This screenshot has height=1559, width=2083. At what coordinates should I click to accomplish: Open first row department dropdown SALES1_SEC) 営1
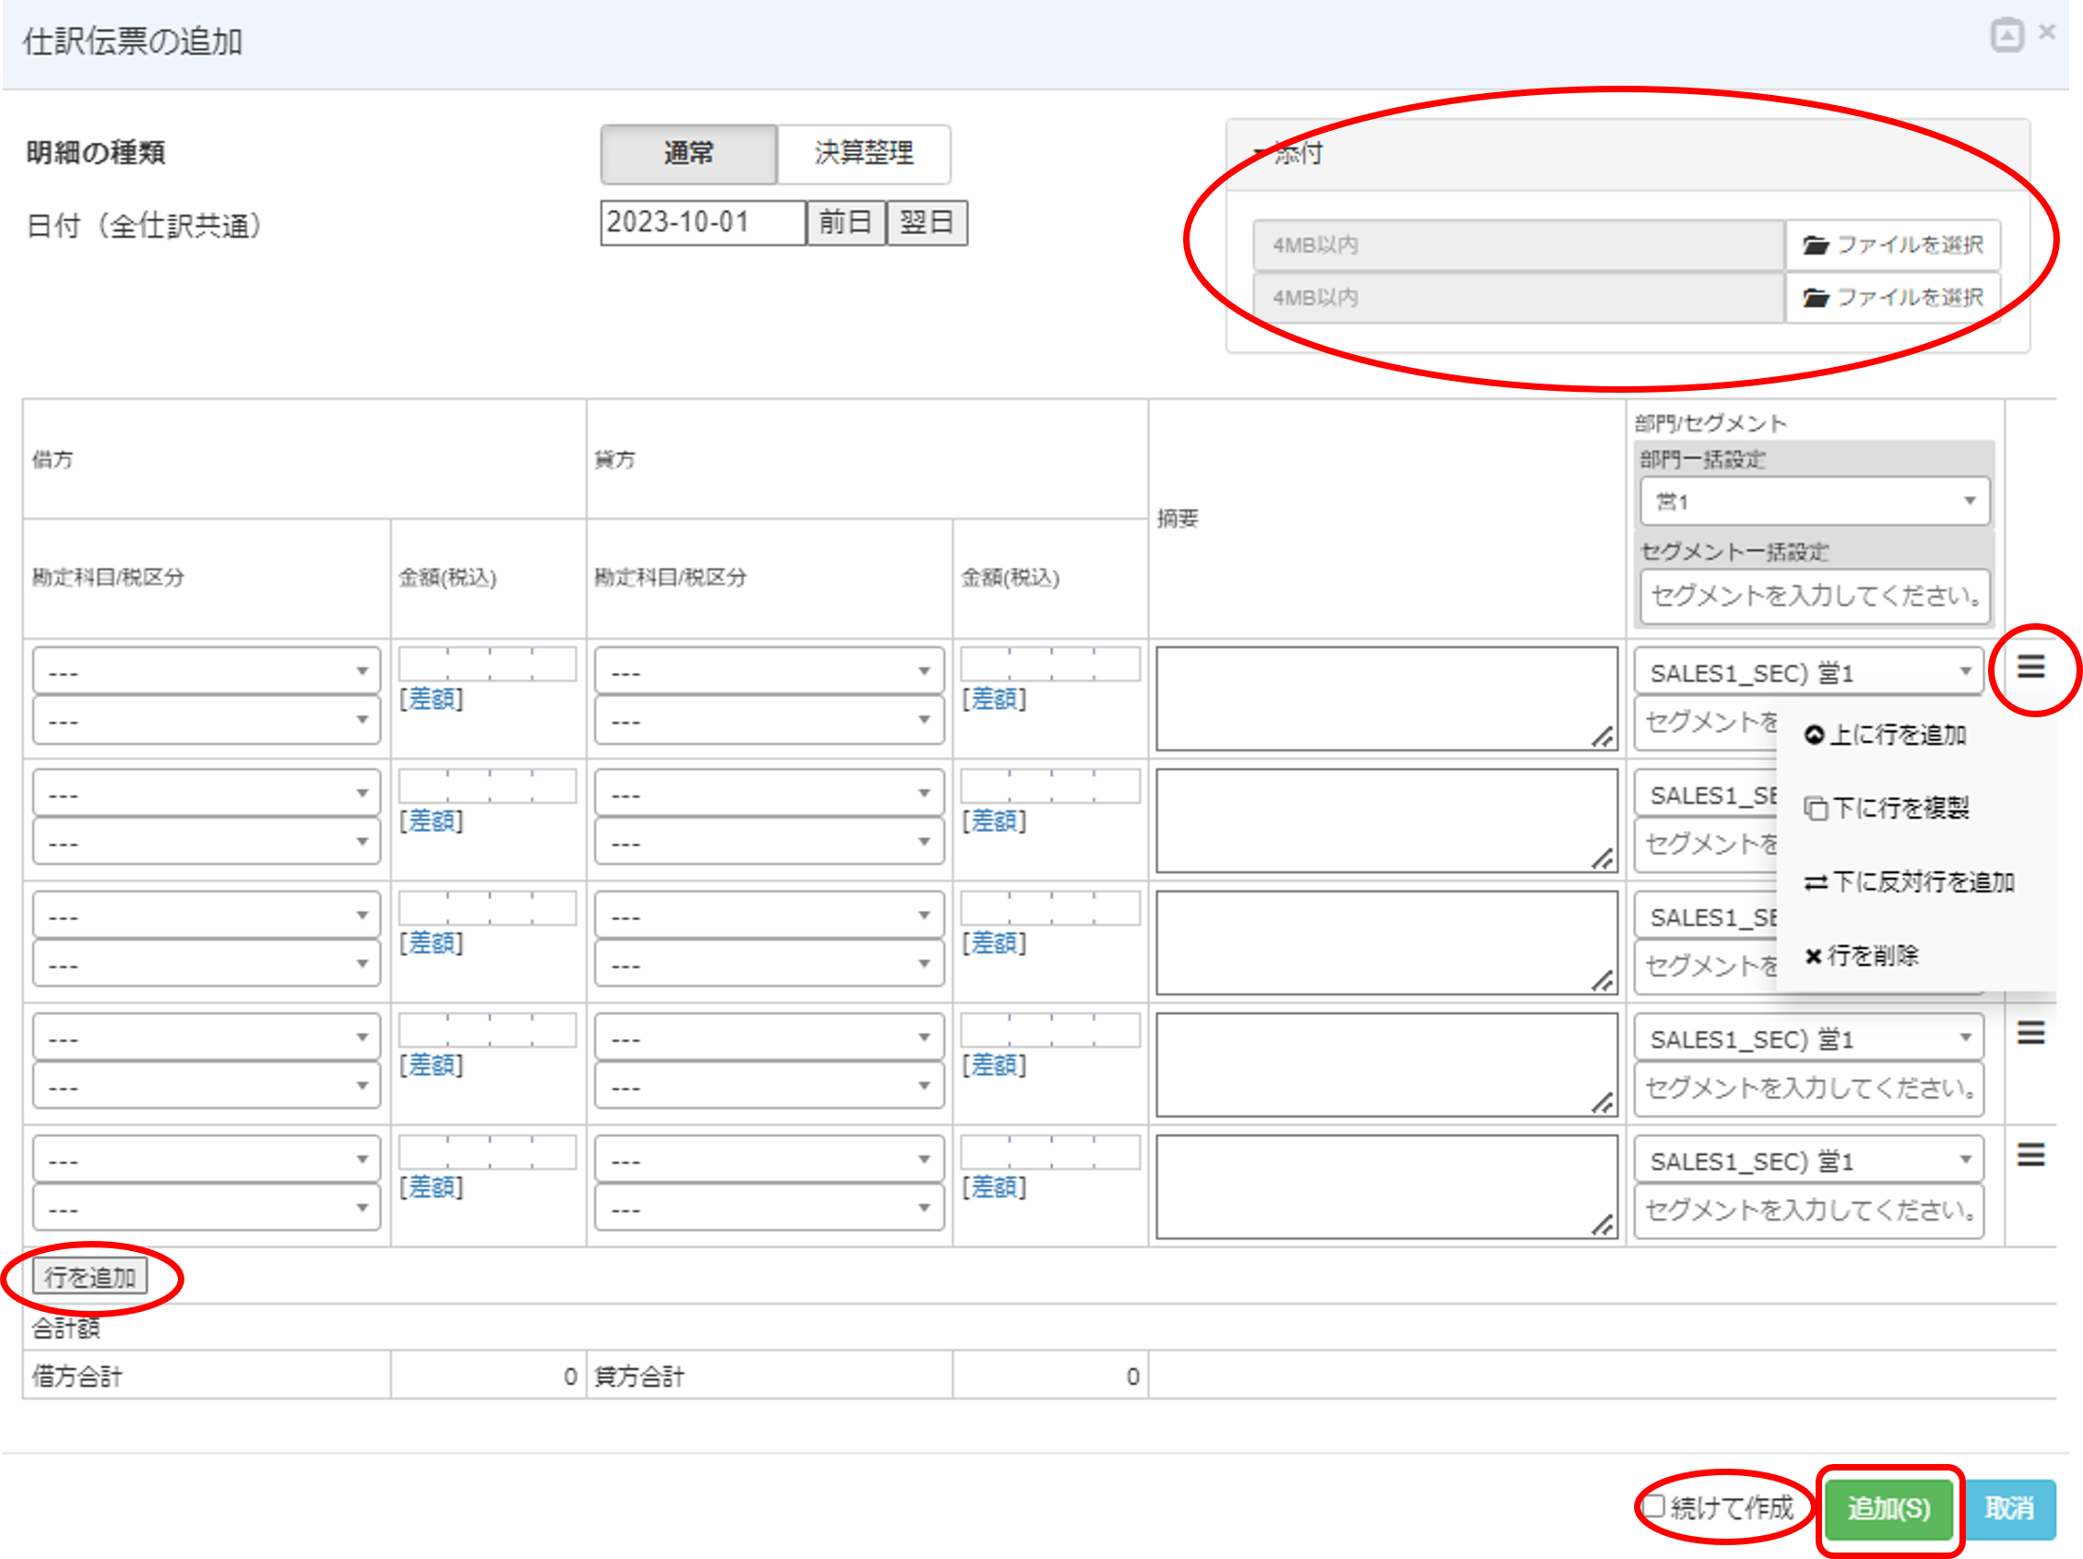pyautogui.click(x=1809, y=671)
